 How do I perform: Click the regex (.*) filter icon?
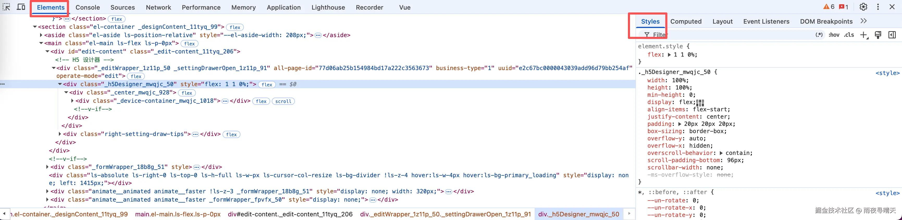819,35
